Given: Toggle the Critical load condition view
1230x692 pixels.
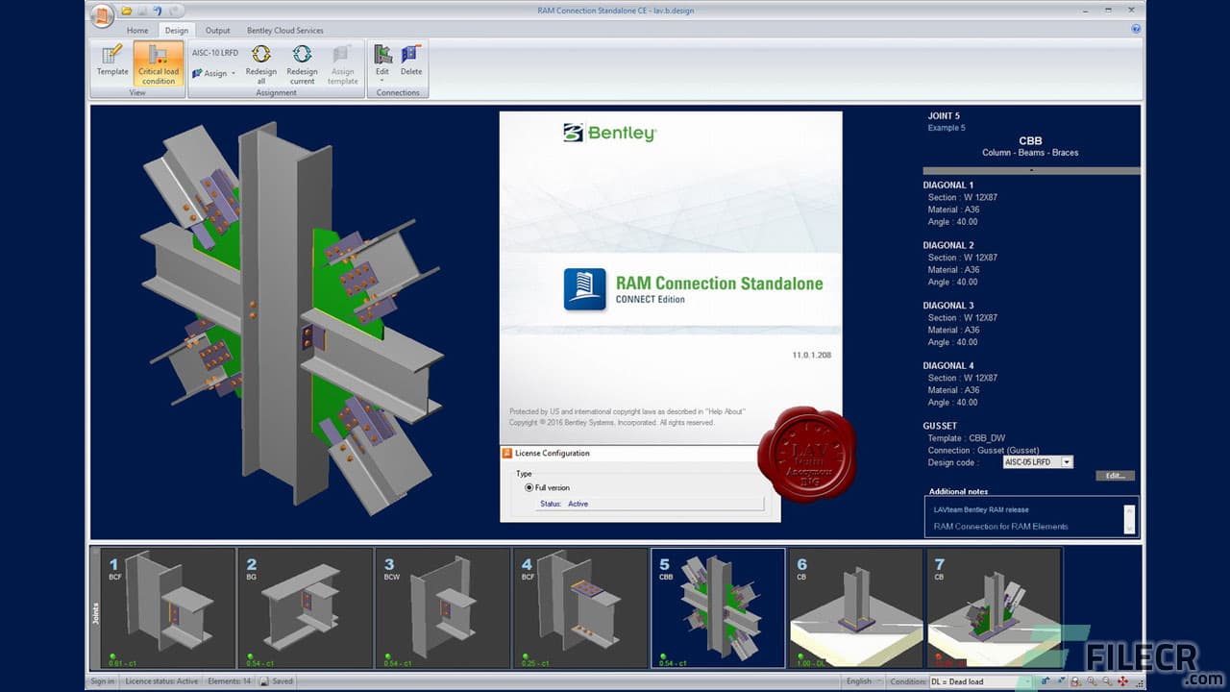Looking at the screenshot, I should [x=157, y=65].
